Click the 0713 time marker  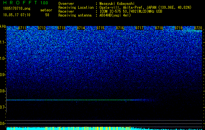pos(61,28)
